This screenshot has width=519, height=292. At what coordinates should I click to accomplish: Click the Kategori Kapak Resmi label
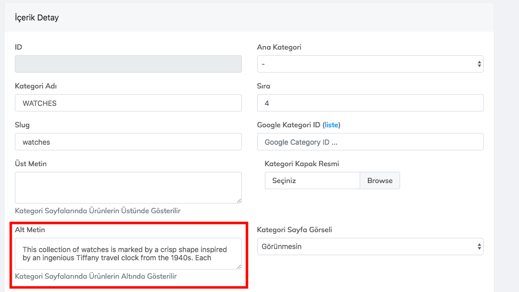point(302,164)
